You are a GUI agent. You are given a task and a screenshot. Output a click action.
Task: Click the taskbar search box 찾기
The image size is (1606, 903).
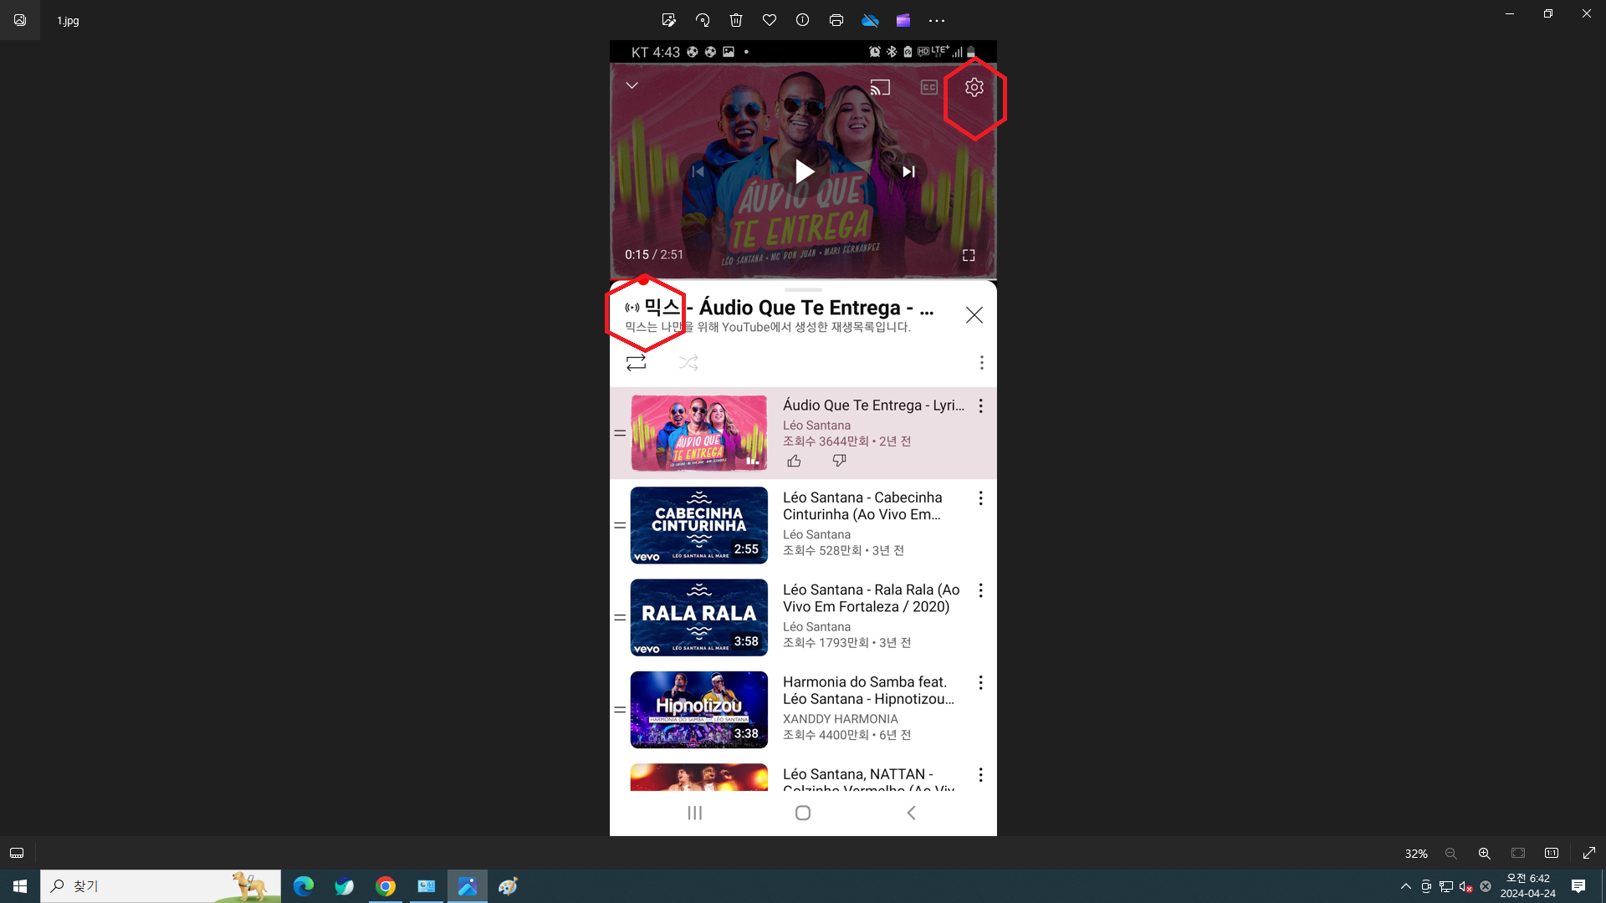click(161, 886)
